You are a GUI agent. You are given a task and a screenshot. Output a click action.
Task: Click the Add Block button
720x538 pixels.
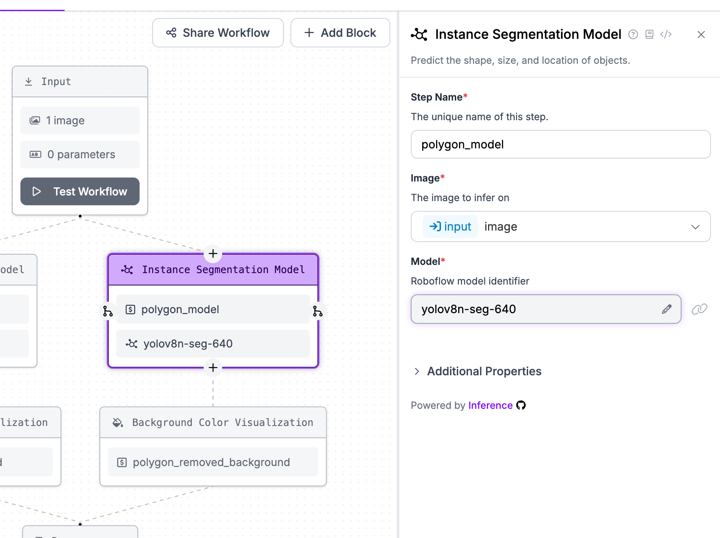tap(340, 33)
